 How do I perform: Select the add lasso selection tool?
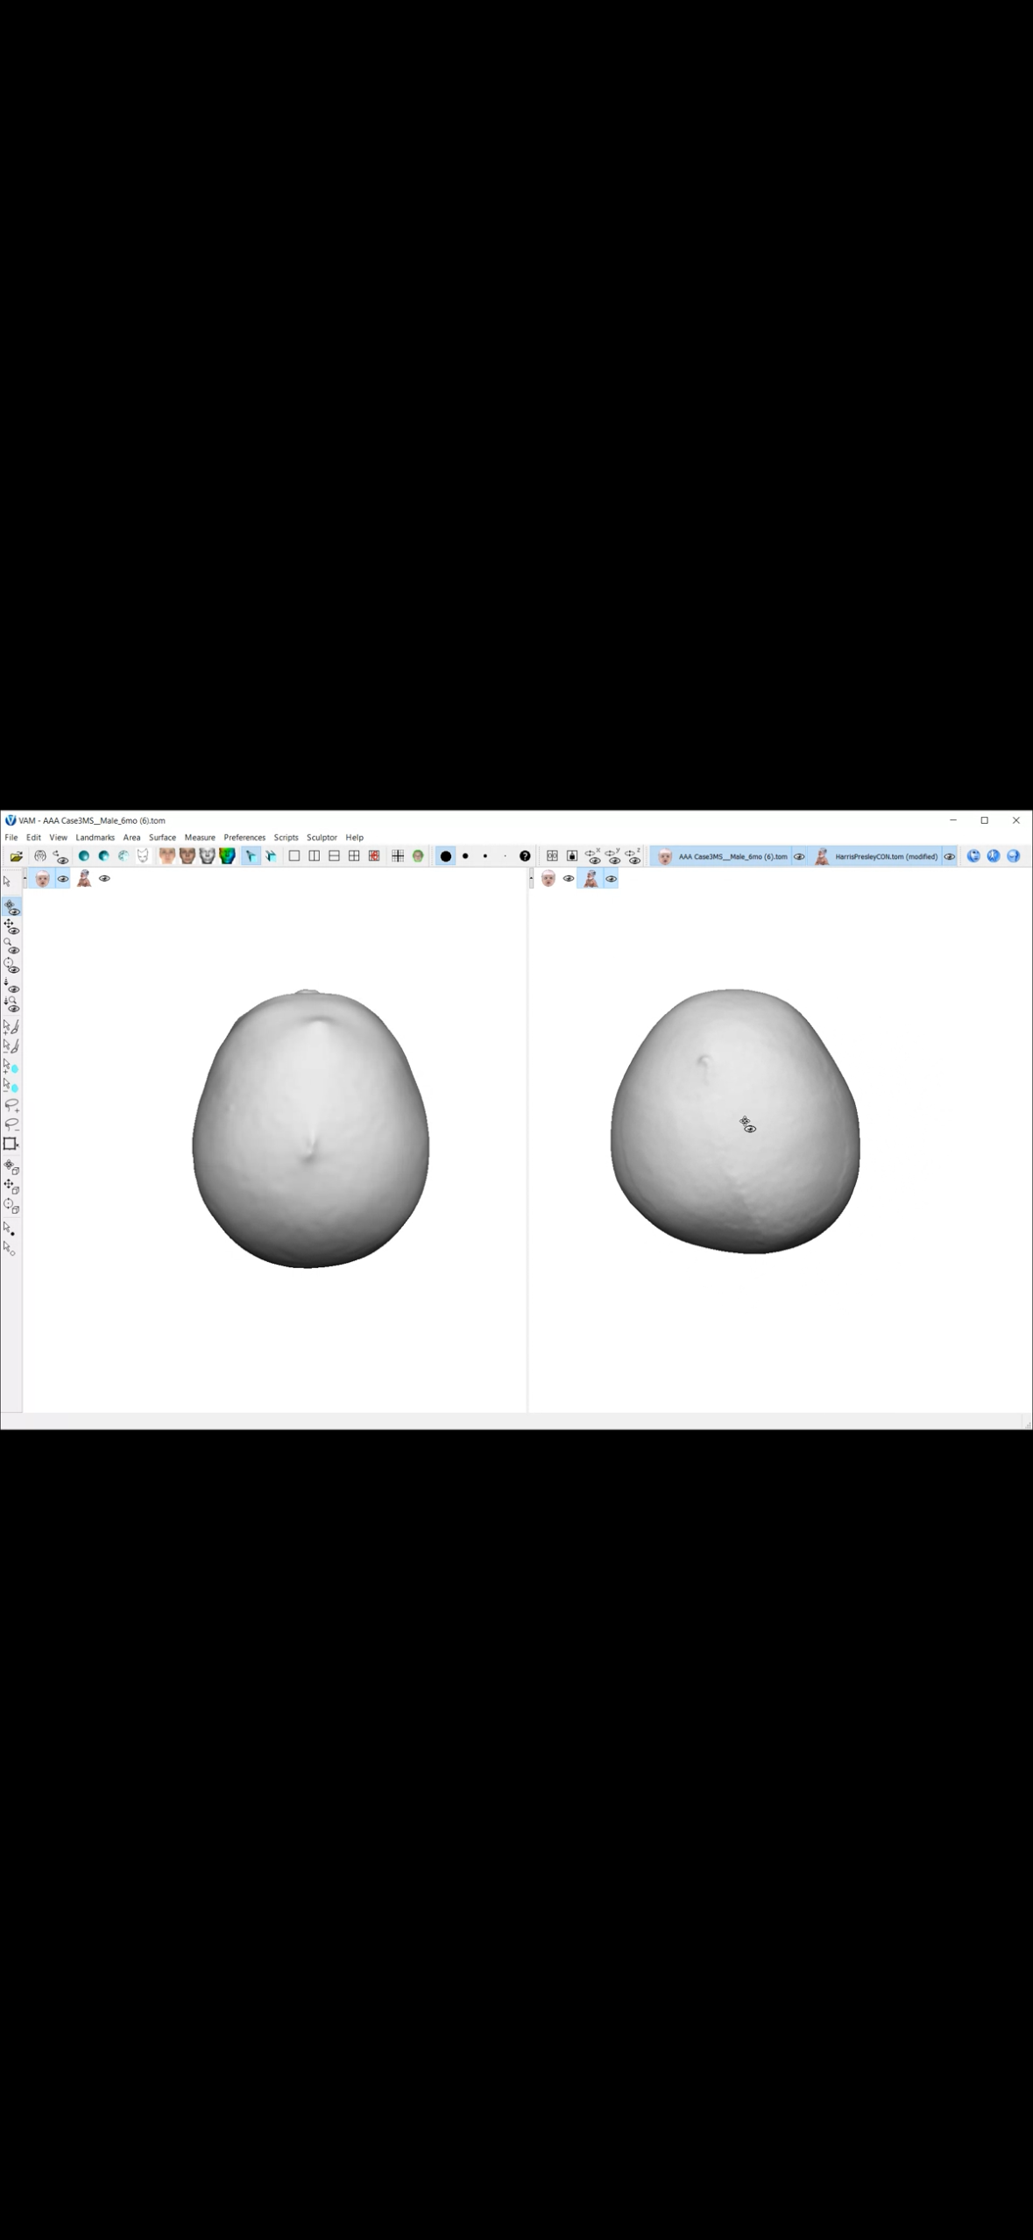tap(11, 1105)
